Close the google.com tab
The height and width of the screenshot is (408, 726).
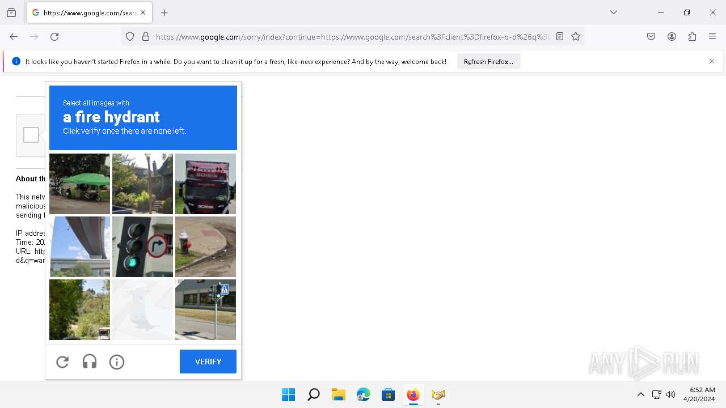(143, 12)
